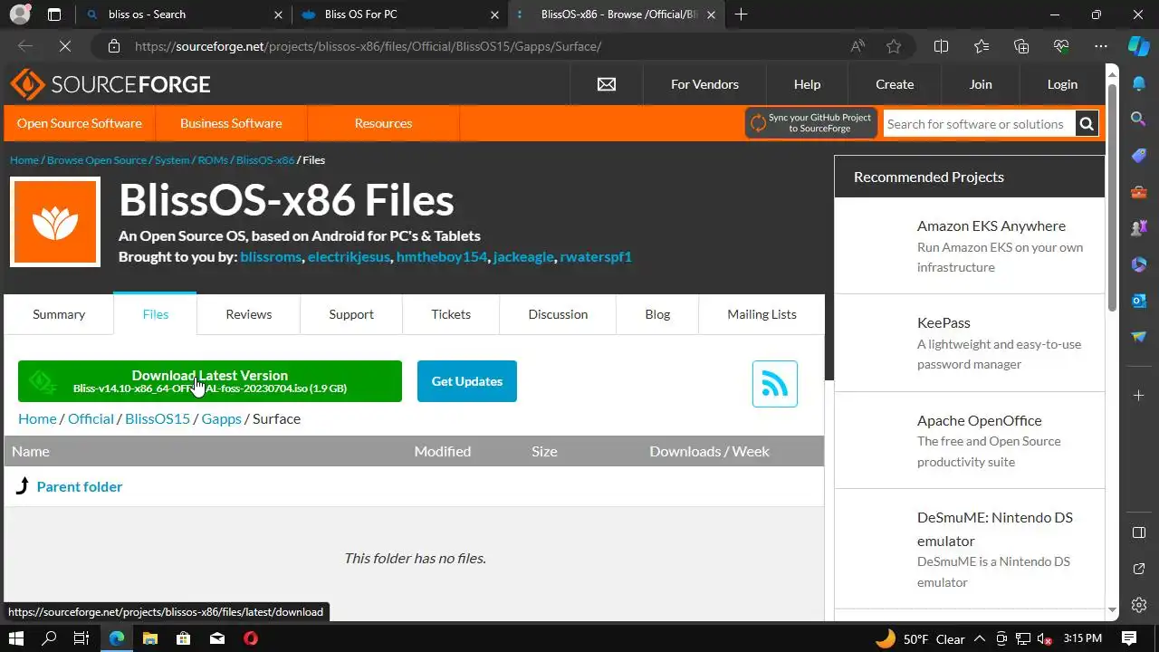Focus the 'Search for software or solutions' field
The width and height of the screenshot is (1159, 652).
coord(979,124)
